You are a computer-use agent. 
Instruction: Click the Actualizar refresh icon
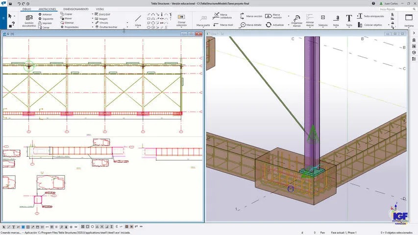[x=275, y=25]
